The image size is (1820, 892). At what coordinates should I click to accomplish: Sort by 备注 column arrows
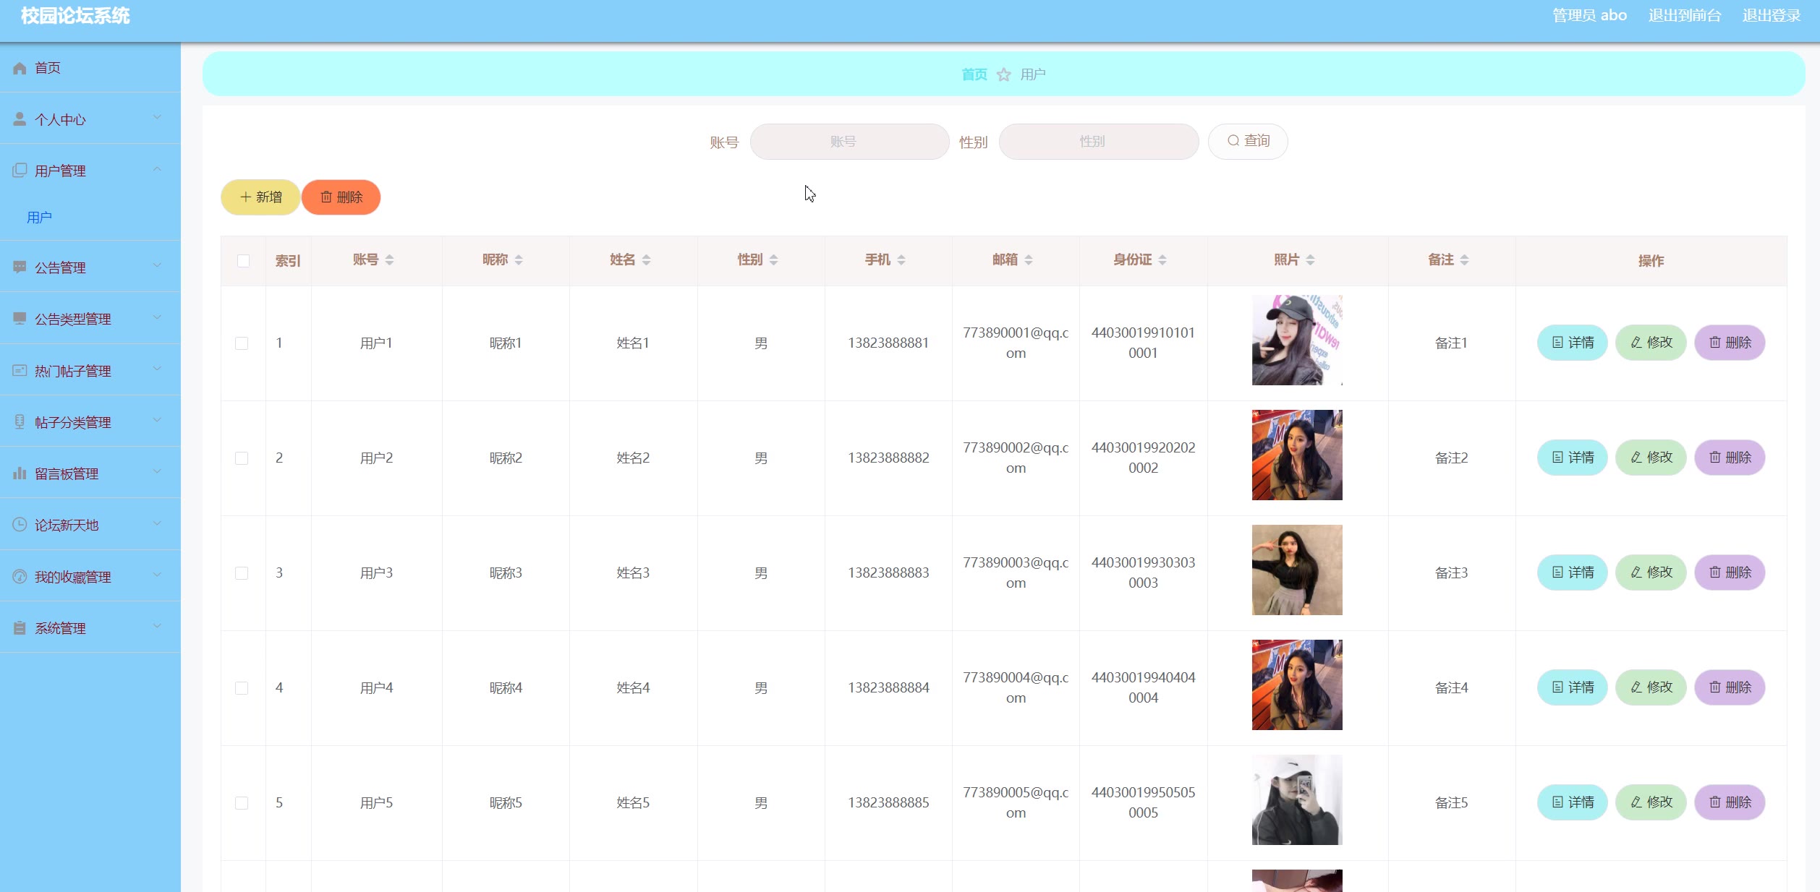1464,260
